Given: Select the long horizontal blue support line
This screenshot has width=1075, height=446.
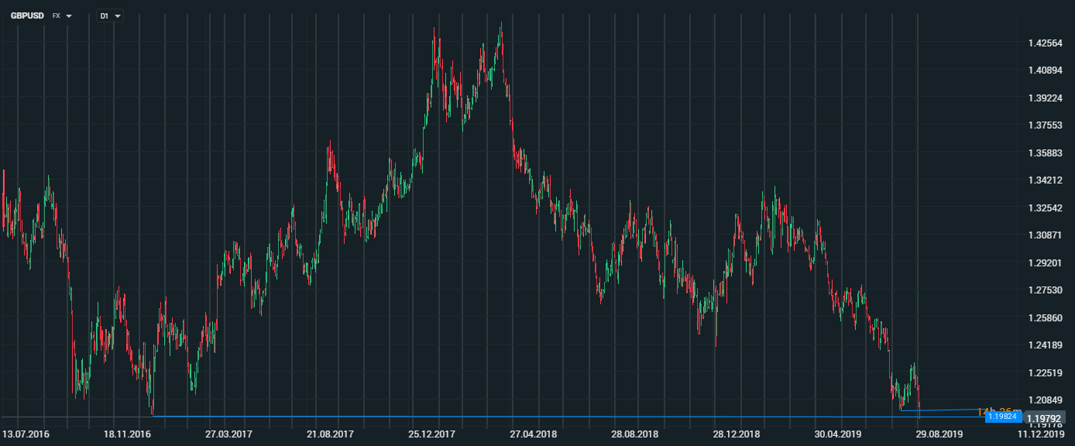Looking at the screenshot, I should tap(542, 417).
